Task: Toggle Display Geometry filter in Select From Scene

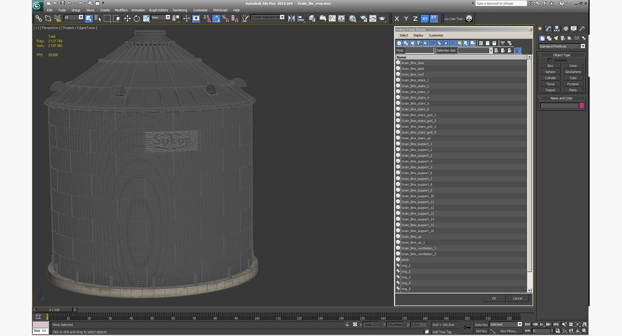Action: point(399,43)
